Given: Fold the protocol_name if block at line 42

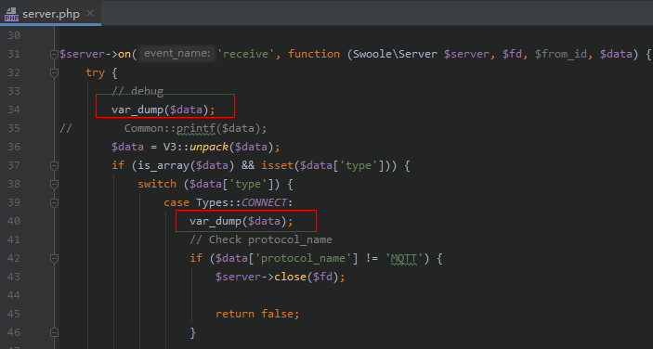Looking at the screenshot, I should pyautogui.click(x=54, y=258).
